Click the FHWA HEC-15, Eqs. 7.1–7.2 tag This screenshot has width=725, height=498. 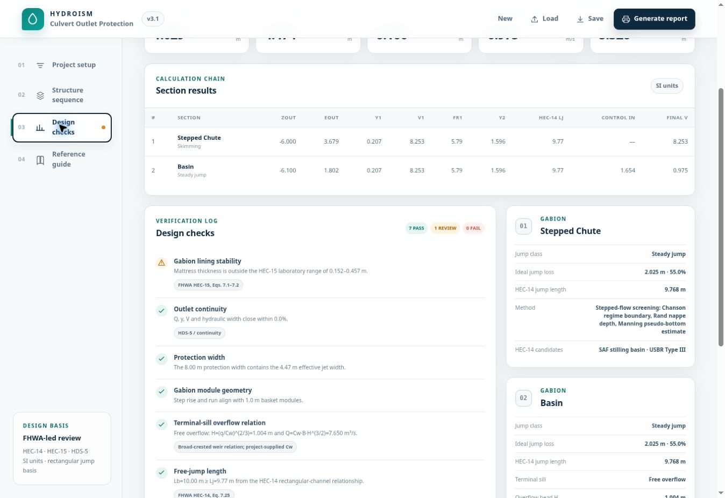(208, 285)
